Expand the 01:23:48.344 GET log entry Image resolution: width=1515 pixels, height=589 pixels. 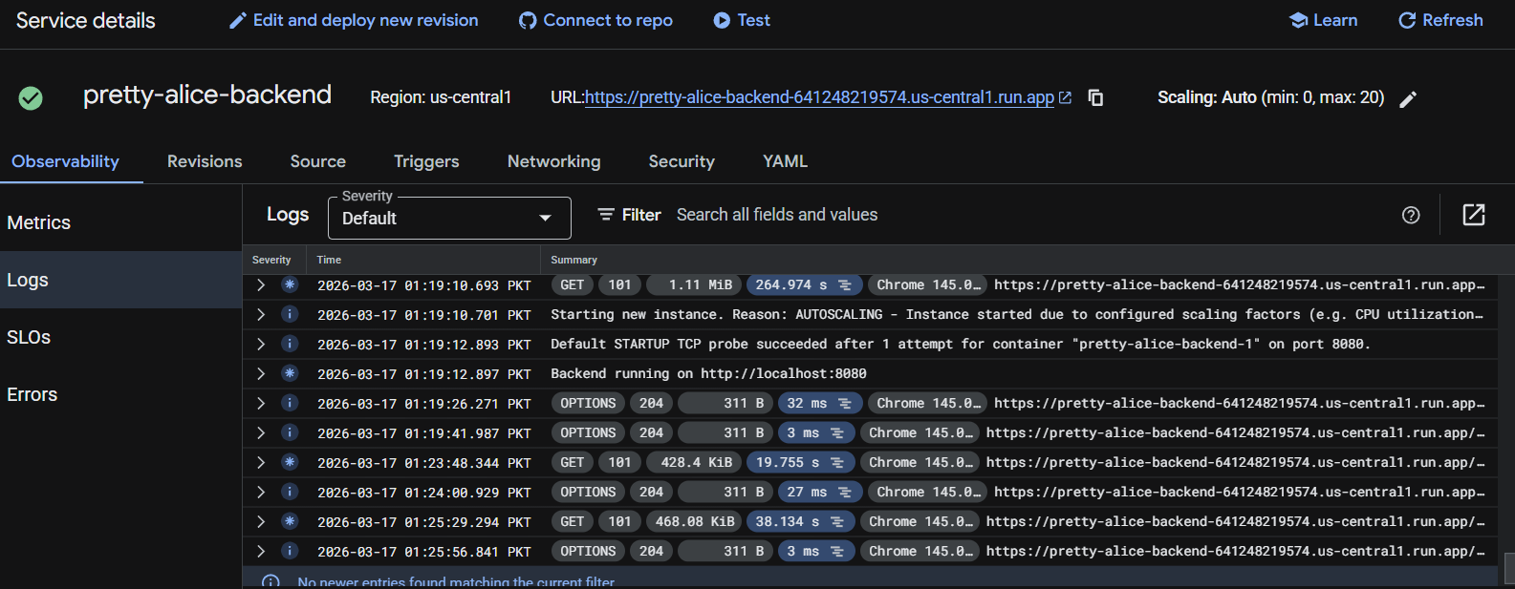(260, 462)
